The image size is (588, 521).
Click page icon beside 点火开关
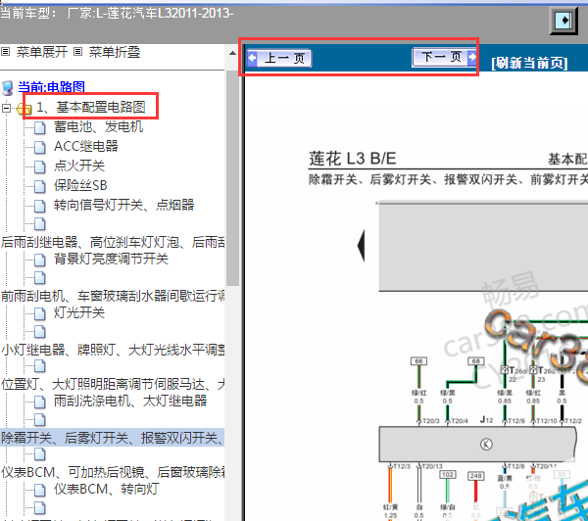[x=40, y=166]
